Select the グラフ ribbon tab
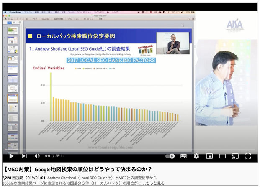This screenshot has width=260, height=188. 34,19
